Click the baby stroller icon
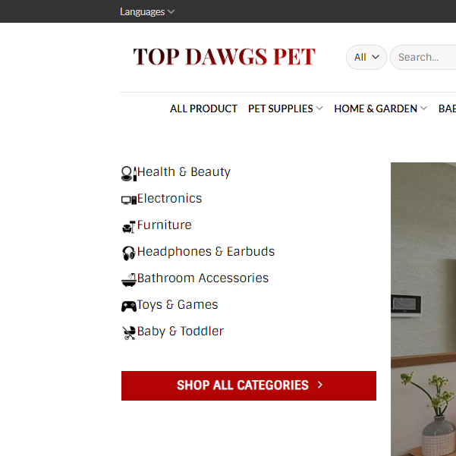456x456 pixels. (x=129, y=333)
